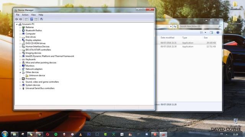Click the Back arrow in Device Manager toolbar
The width and height of the screenshot is (245, 137).
point(16,19)
